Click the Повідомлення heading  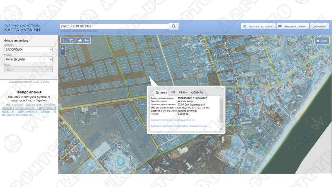(29, 92)
